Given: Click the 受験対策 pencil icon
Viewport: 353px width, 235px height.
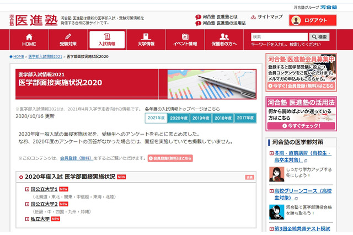Looking at the screenshot, I should (68, 36).
